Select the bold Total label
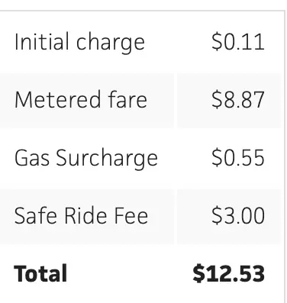The image size is (287, 303). coord(40,273)
